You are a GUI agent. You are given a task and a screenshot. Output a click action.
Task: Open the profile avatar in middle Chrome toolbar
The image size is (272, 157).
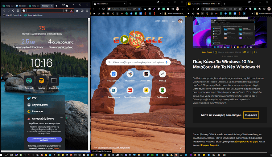177,9
